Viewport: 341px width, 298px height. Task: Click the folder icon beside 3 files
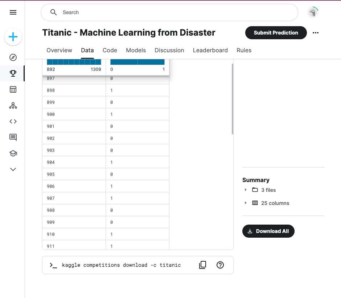[255, 190]
